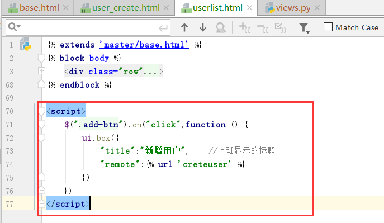
Task: Go to previous occurrence arrow
Action: point(184,27)
